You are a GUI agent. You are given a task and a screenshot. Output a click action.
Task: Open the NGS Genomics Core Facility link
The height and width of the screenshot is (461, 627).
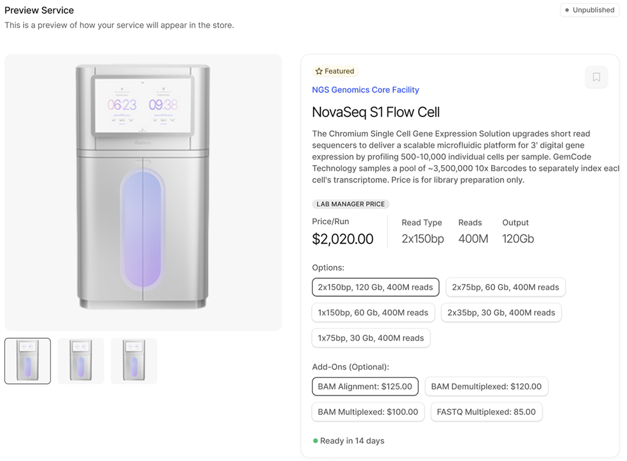(x=365, y=90)
